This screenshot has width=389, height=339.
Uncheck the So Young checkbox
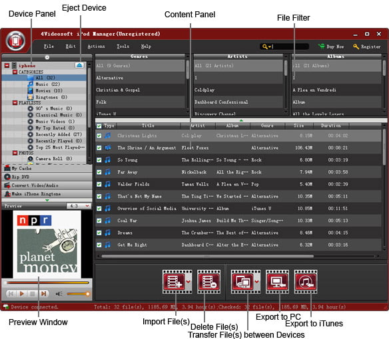[x=99, y=160]
